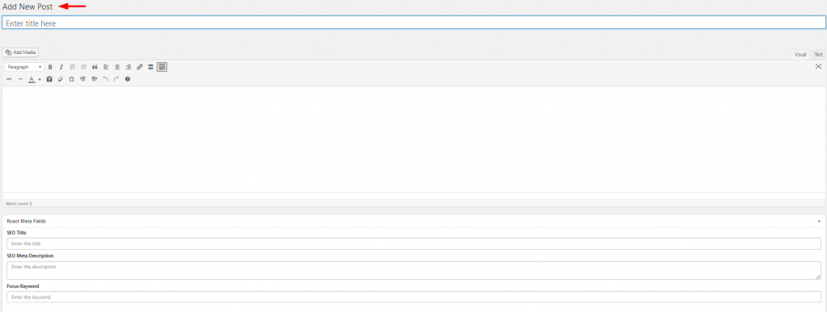Viewport: 827px width, 312px height.
Task: Click the SEO Title input field
Action: click(x=413, y=243)
